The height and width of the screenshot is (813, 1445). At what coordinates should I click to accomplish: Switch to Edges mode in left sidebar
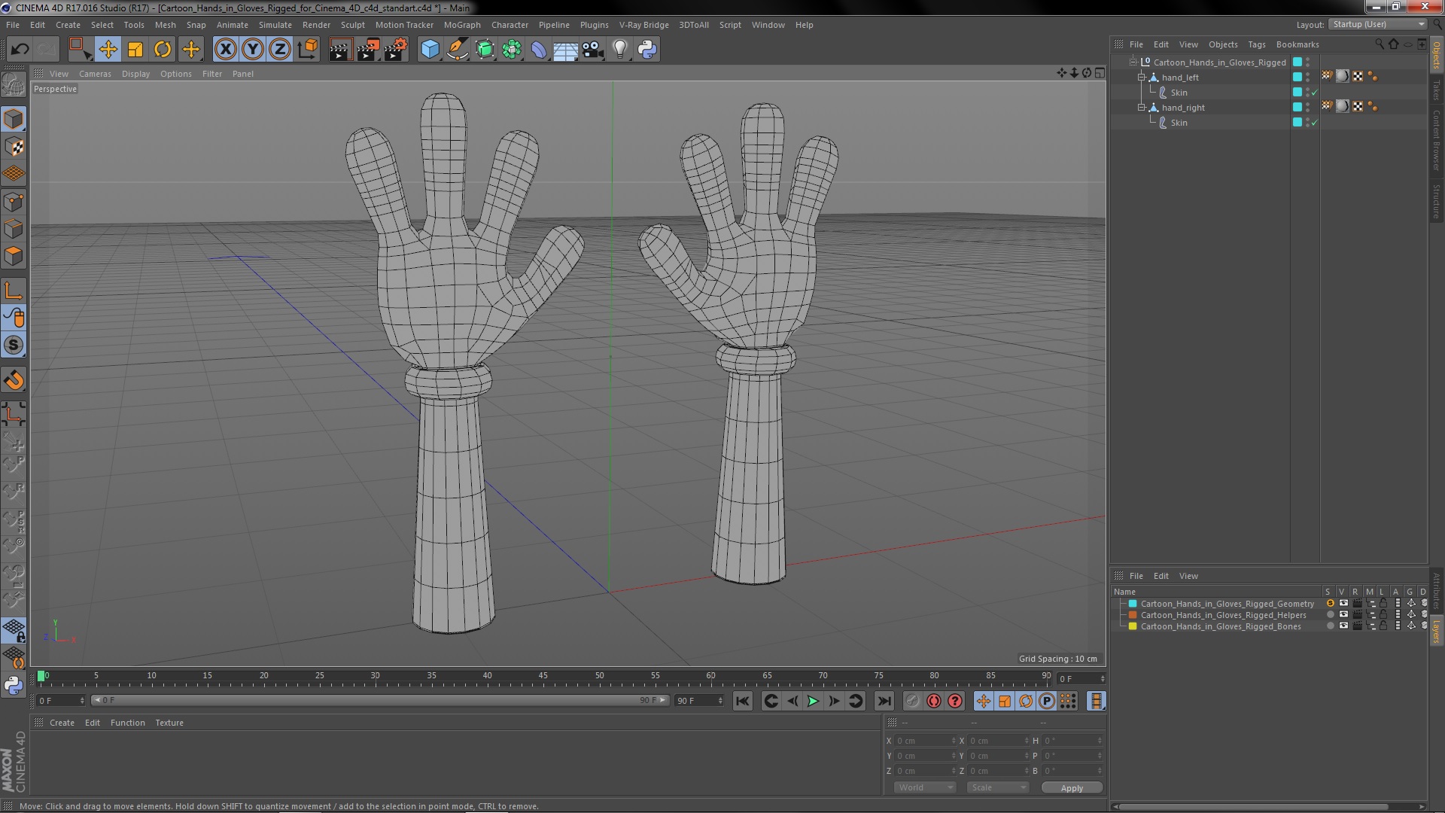click(x=14, y=229)
